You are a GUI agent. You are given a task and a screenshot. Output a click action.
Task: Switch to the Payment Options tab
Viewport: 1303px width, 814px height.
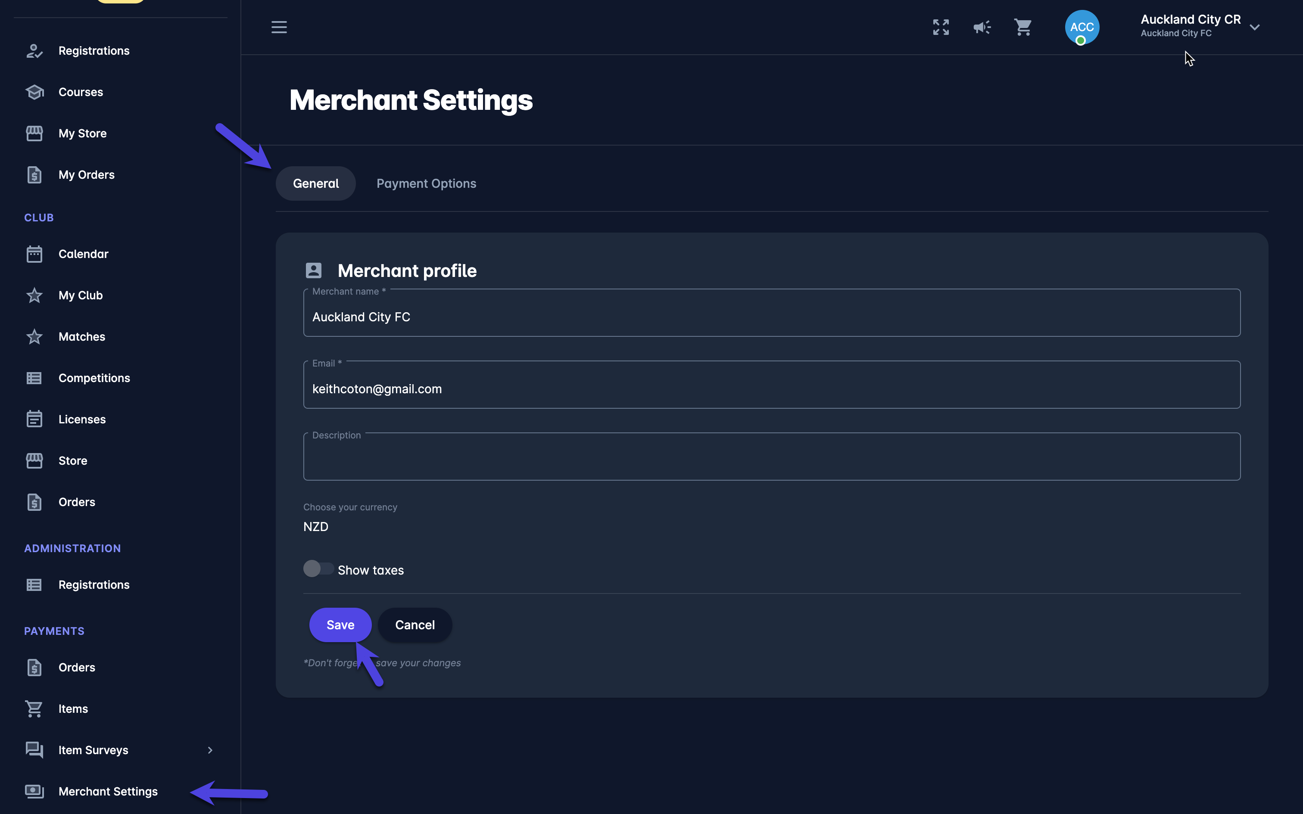(x=426, y=183)
